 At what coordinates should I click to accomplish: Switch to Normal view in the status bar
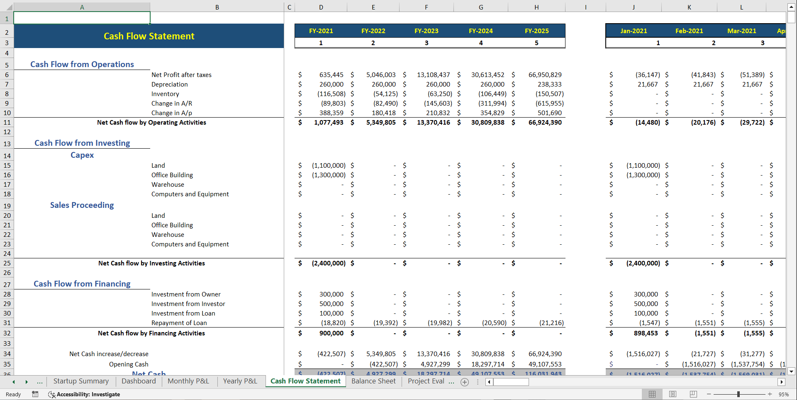(x=652, y=394)
